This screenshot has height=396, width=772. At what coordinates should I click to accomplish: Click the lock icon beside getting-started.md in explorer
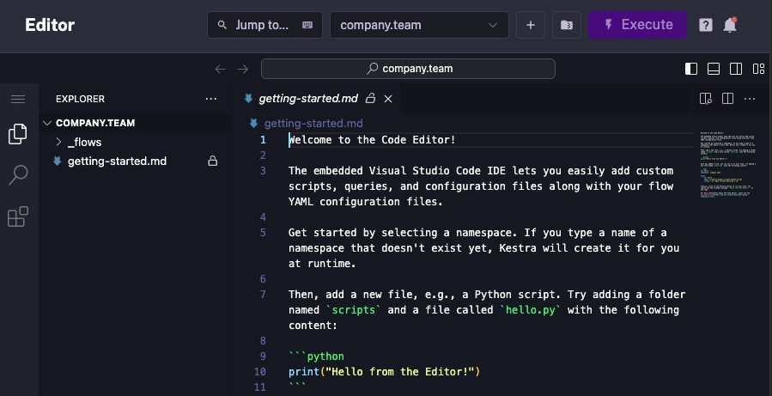[213, 161]
